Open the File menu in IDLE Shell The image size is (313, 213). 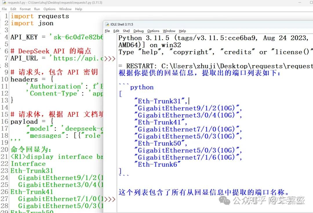click(x=107, y=31)
